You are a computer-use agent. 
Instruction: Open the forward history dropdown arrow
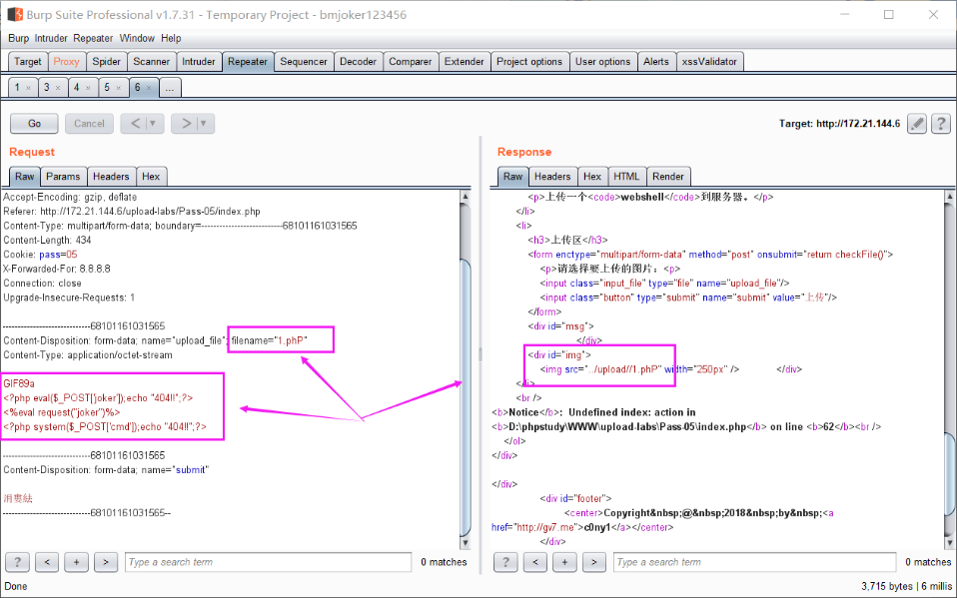tap(204, 123)
